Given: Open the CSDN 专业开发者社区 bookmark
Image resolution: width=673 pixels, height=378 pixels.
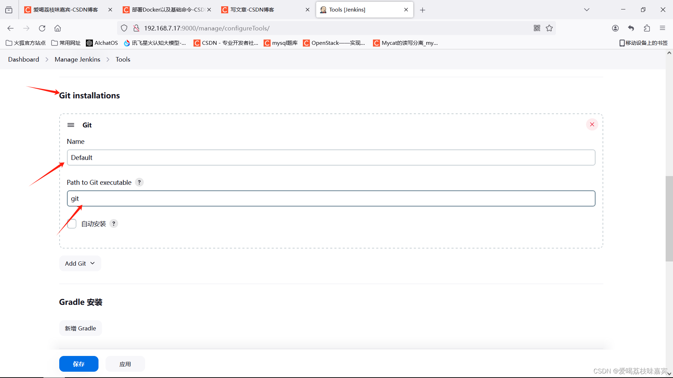Looking at the screenshot, I should [x=226, y=43].
